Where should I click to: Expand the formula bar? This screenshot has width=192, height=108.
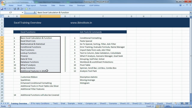191,13
